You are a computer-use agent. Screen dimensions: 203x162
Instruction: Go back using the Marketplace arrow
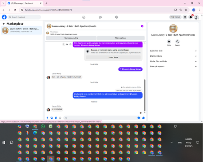pos(4,24)
